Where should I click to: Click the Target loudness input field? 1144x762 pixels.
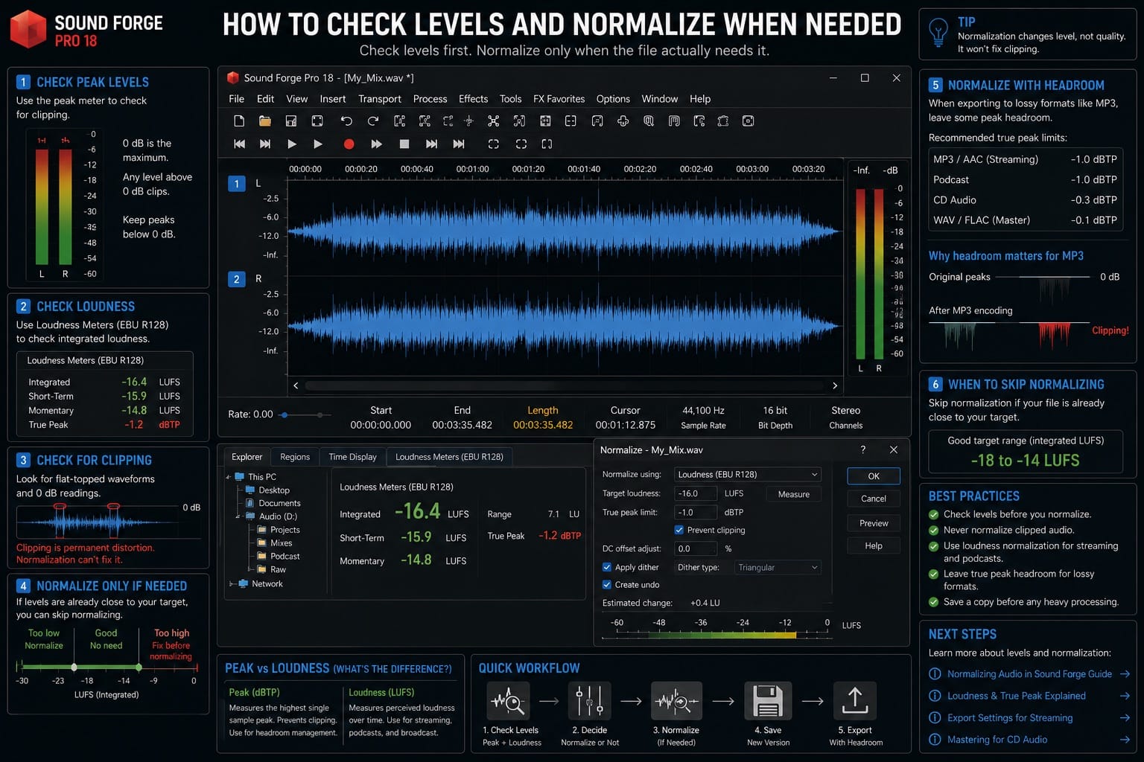click(696, 493)
